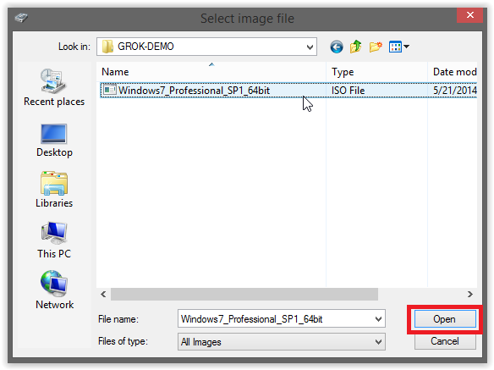Image resolution: width=494 pixels, height=370 pixels.
Task: Close the Select image file dialog
Action: click(469, 15)
